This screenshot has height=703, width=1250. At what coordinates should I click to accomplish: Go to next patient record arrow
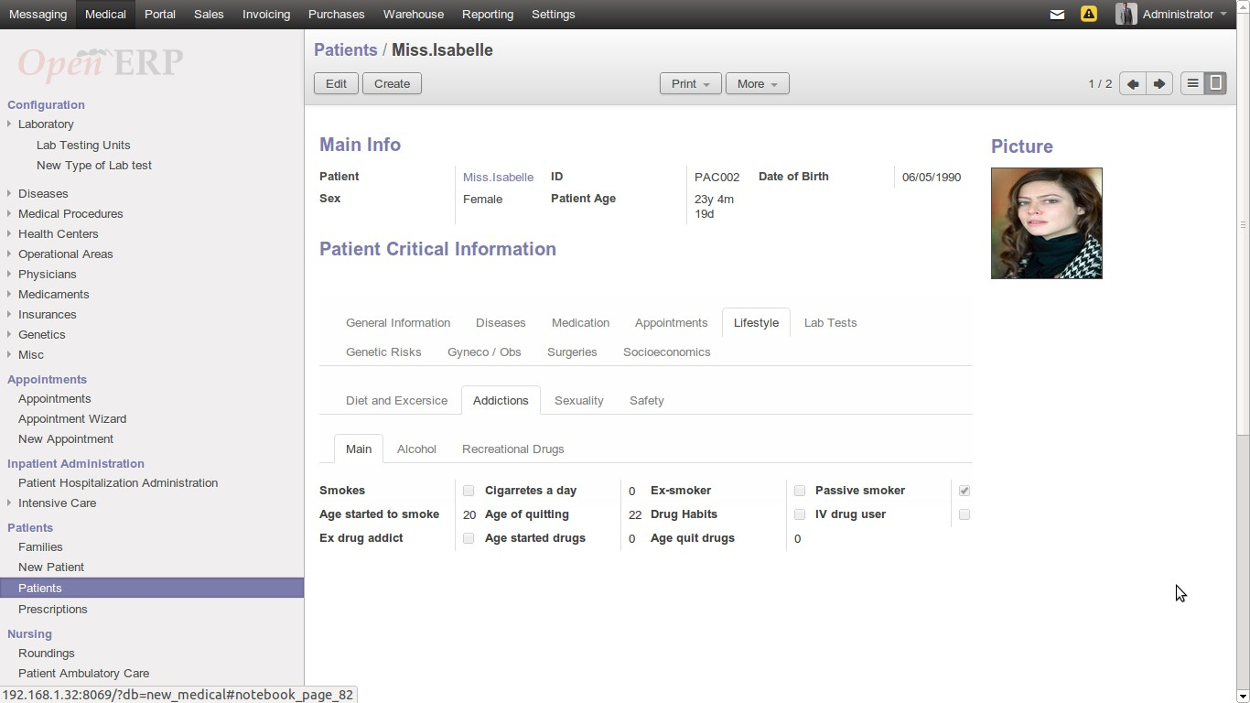point(1159,83)
